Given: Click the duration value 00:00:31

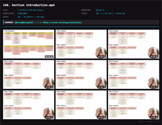Looking at the screenshot, I should pyautogui.click(x=100, y=10).
